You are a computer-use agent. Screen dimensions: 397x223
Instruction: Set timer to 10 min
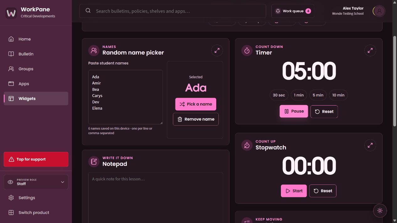pyautogui.click(x=338, y=95)
